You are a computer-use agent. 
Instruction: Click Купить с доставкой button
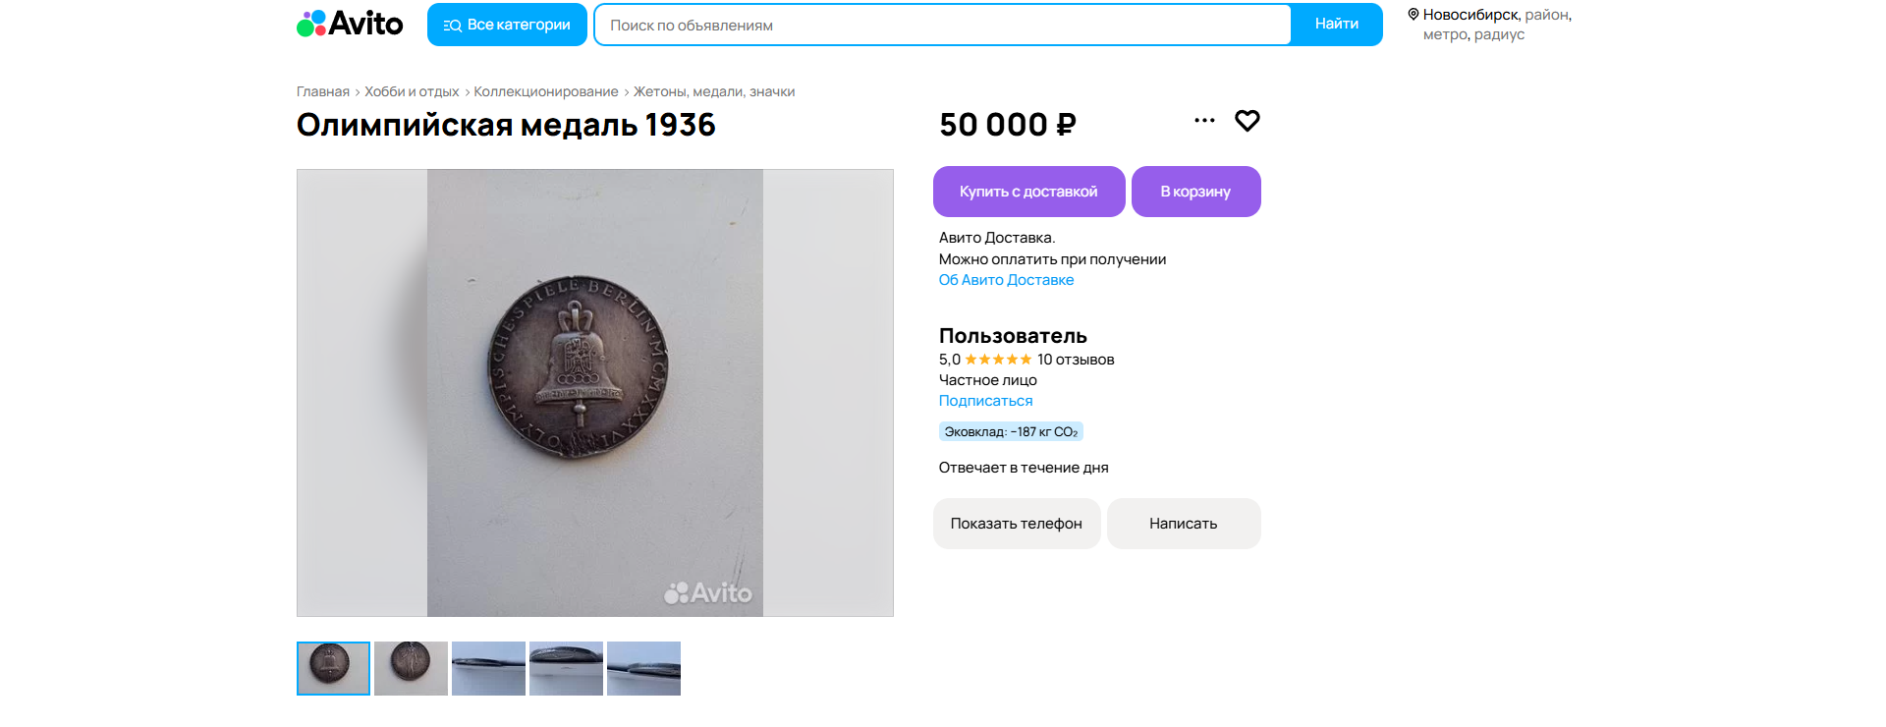coord(1028,192)
